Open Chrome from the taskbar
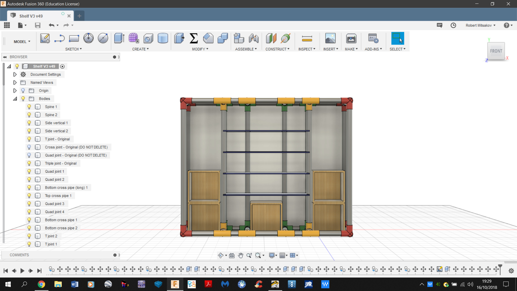This screenshot has width=517, height=291. [41, 284]
